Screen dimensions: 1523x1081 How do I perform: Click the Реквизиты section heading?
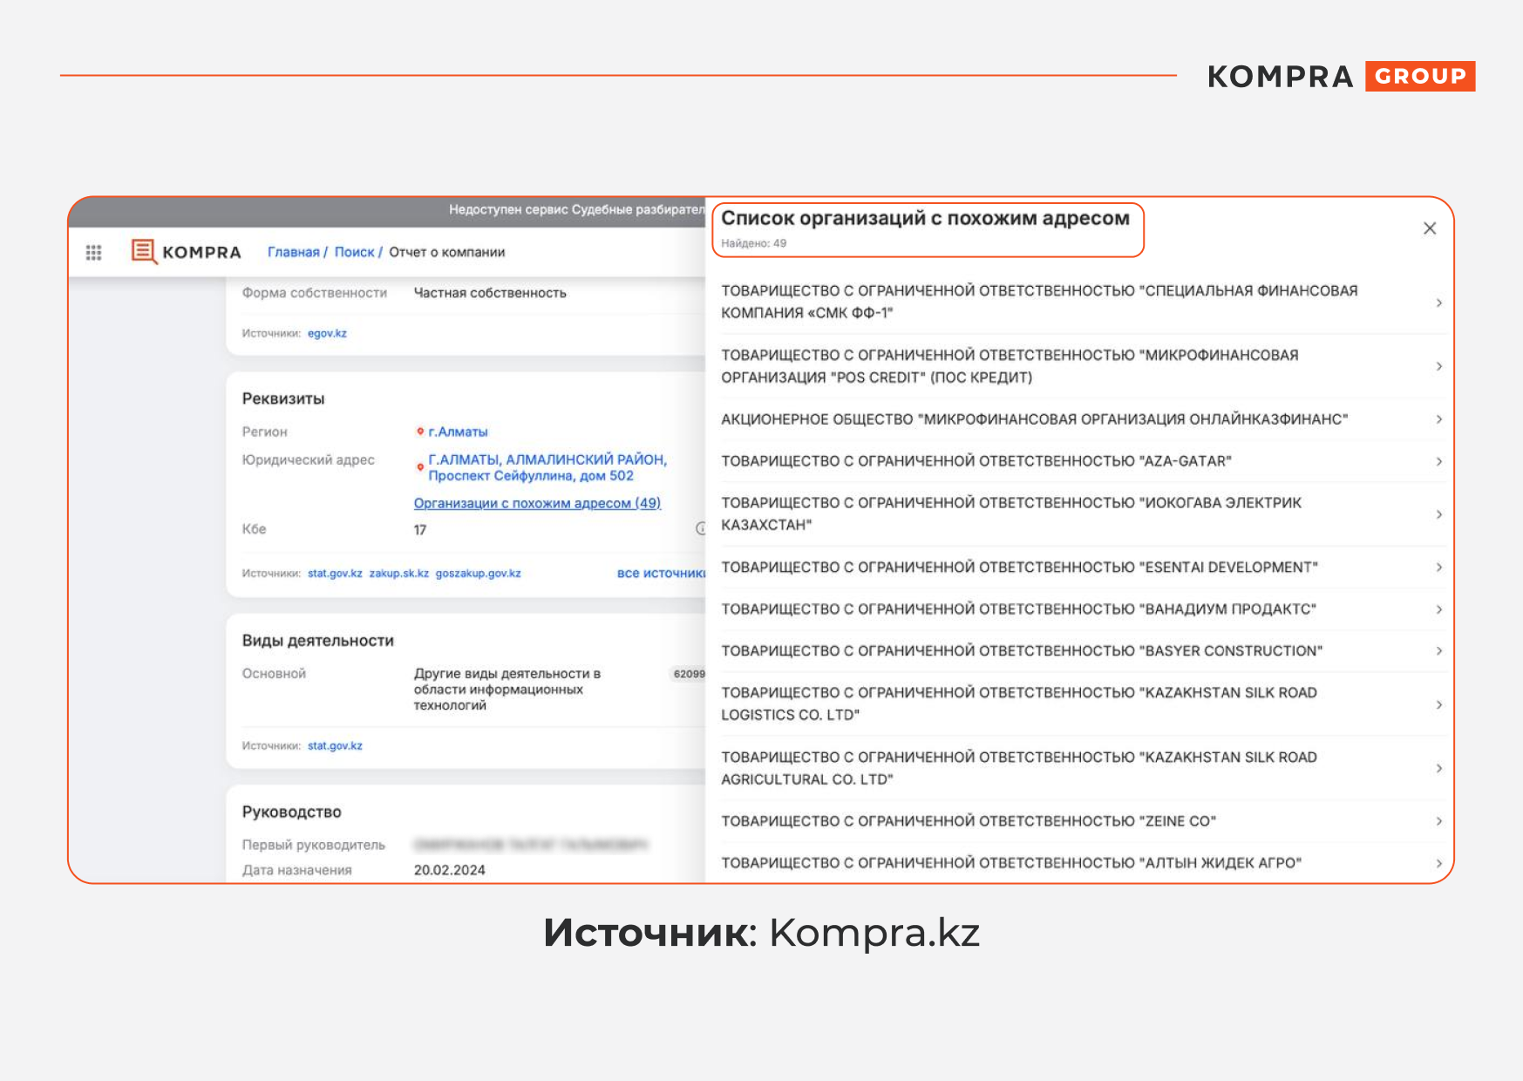coord(283,398)
